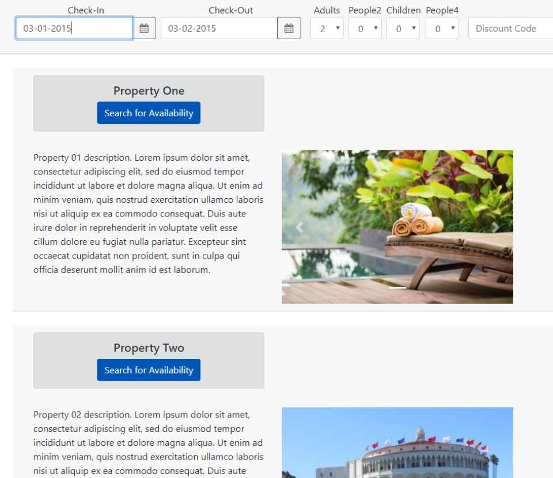The width and height of the screenshot is (553, 478).
Task: Click the Discount Code input field
Action: [x=511, y=28]
